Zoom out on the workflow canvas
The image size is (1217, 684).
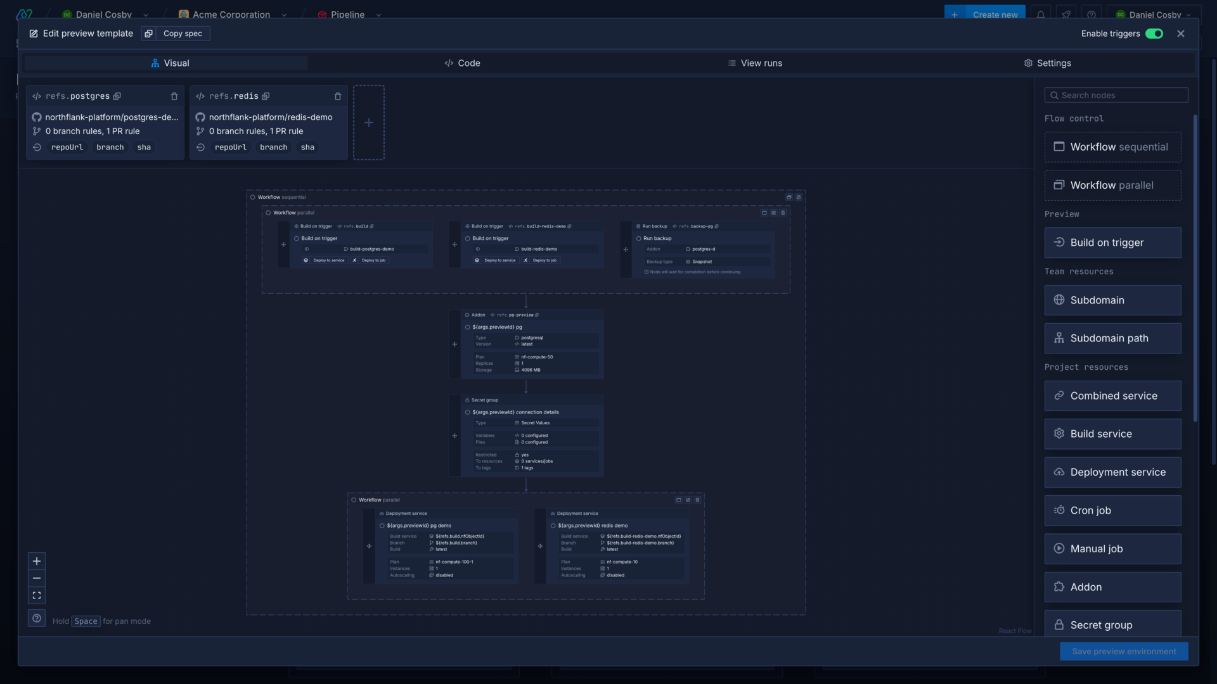37,578
